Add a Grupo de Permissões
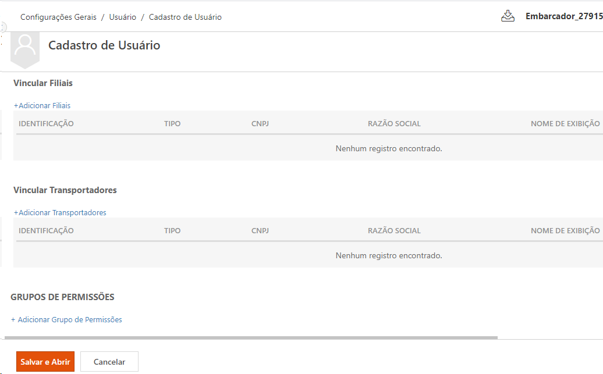This screenshot has height=374, width=603. [66, 319]
